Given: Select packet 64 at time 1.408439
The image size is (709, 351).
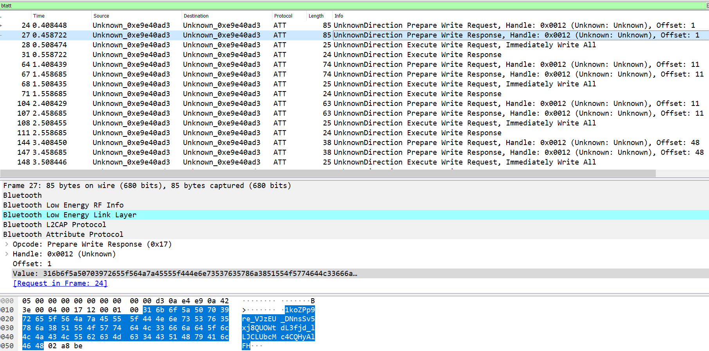Looking at the screenshot, I should (354, 64).
